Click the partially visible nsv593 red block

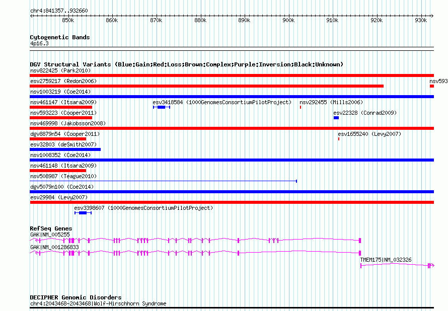click(432, 86)
